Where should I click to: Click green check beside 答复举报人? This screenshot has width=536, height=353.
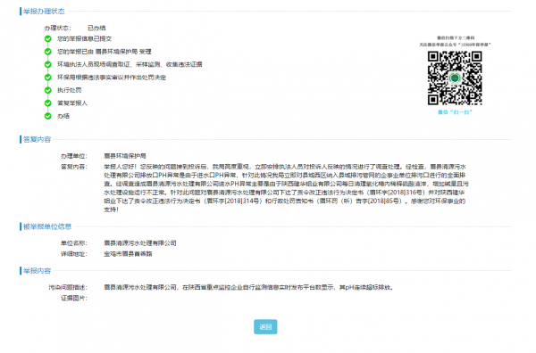(48, 103)
